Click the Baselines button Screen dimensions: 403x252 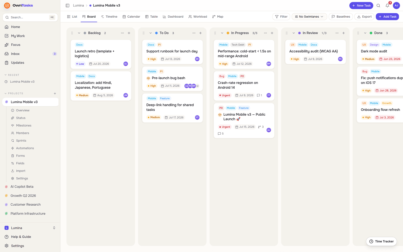coord(341,17)
